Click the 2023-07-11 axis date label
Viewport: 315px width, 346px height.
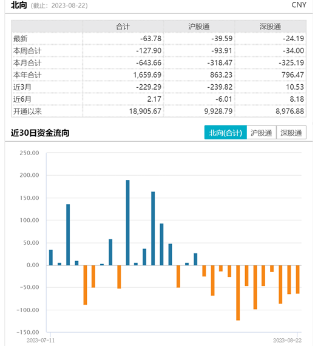(41, 341)
